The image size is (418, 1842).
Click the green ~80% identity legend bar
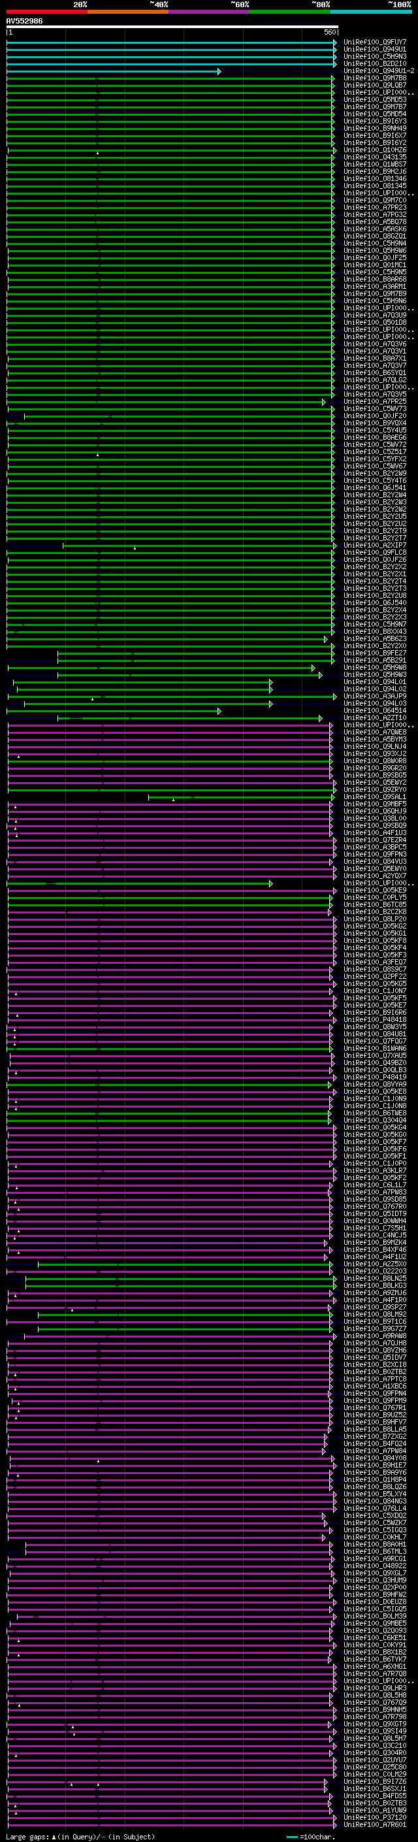point(290,12)
